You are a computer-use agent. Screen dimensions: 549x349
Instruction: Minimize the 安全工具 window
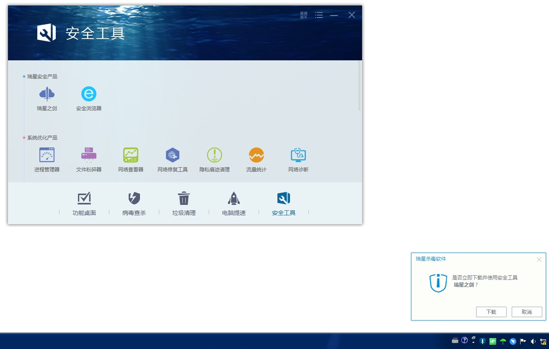pos(334,15)
